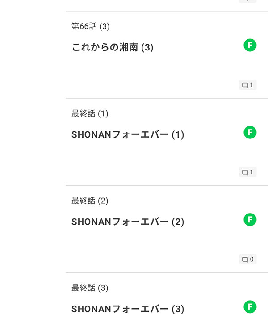Open the episode titled SHONANフォーエバー (3)

point(127,309)
